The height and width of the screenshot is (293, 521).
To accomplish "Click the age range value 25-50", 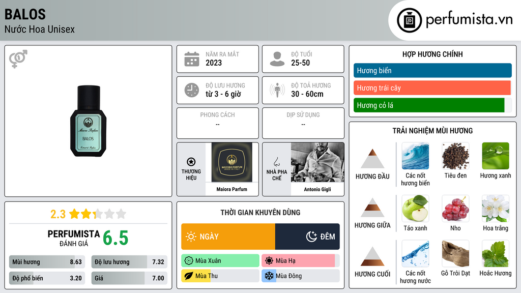I will point(300,63).
